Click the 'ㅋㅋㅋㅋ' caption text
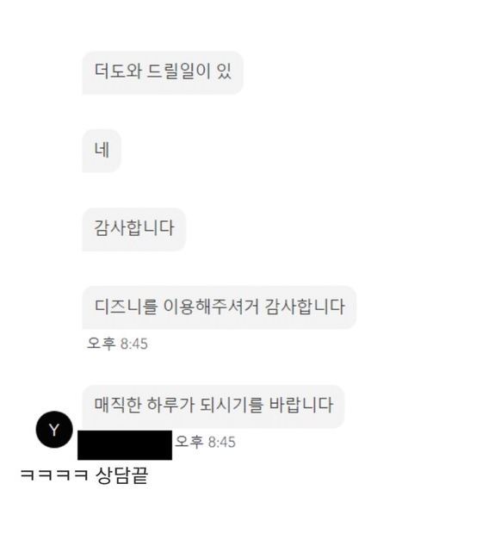This screenshot has width=495, height=558. 54,475
